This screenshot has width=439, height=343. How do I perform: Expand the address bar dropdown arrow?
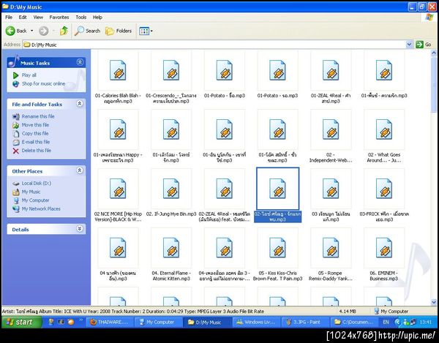click(x=409, y=45)
